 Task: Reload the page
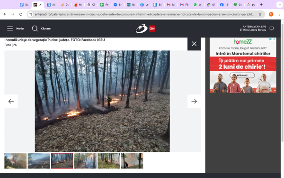click(x=21, y=14)
